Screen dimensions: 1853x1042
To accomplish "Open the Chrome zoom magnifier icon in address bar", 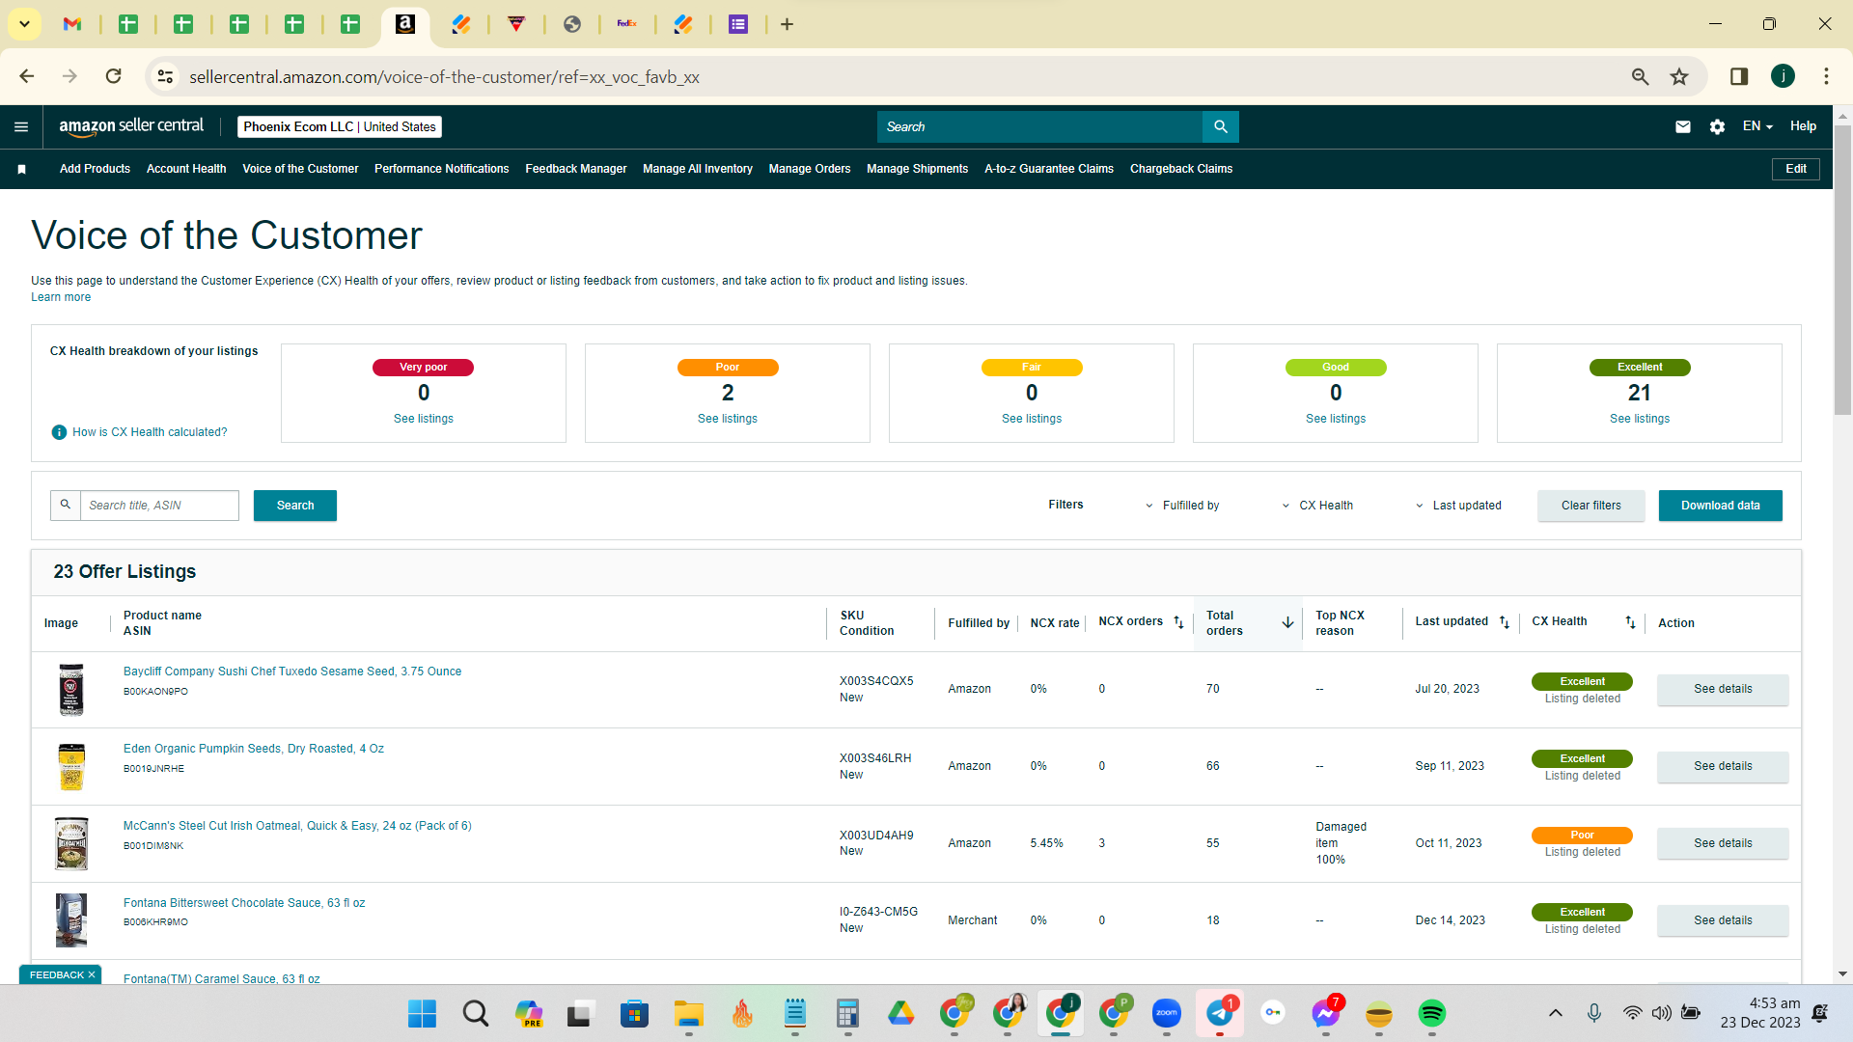I will coord(1640,76).
